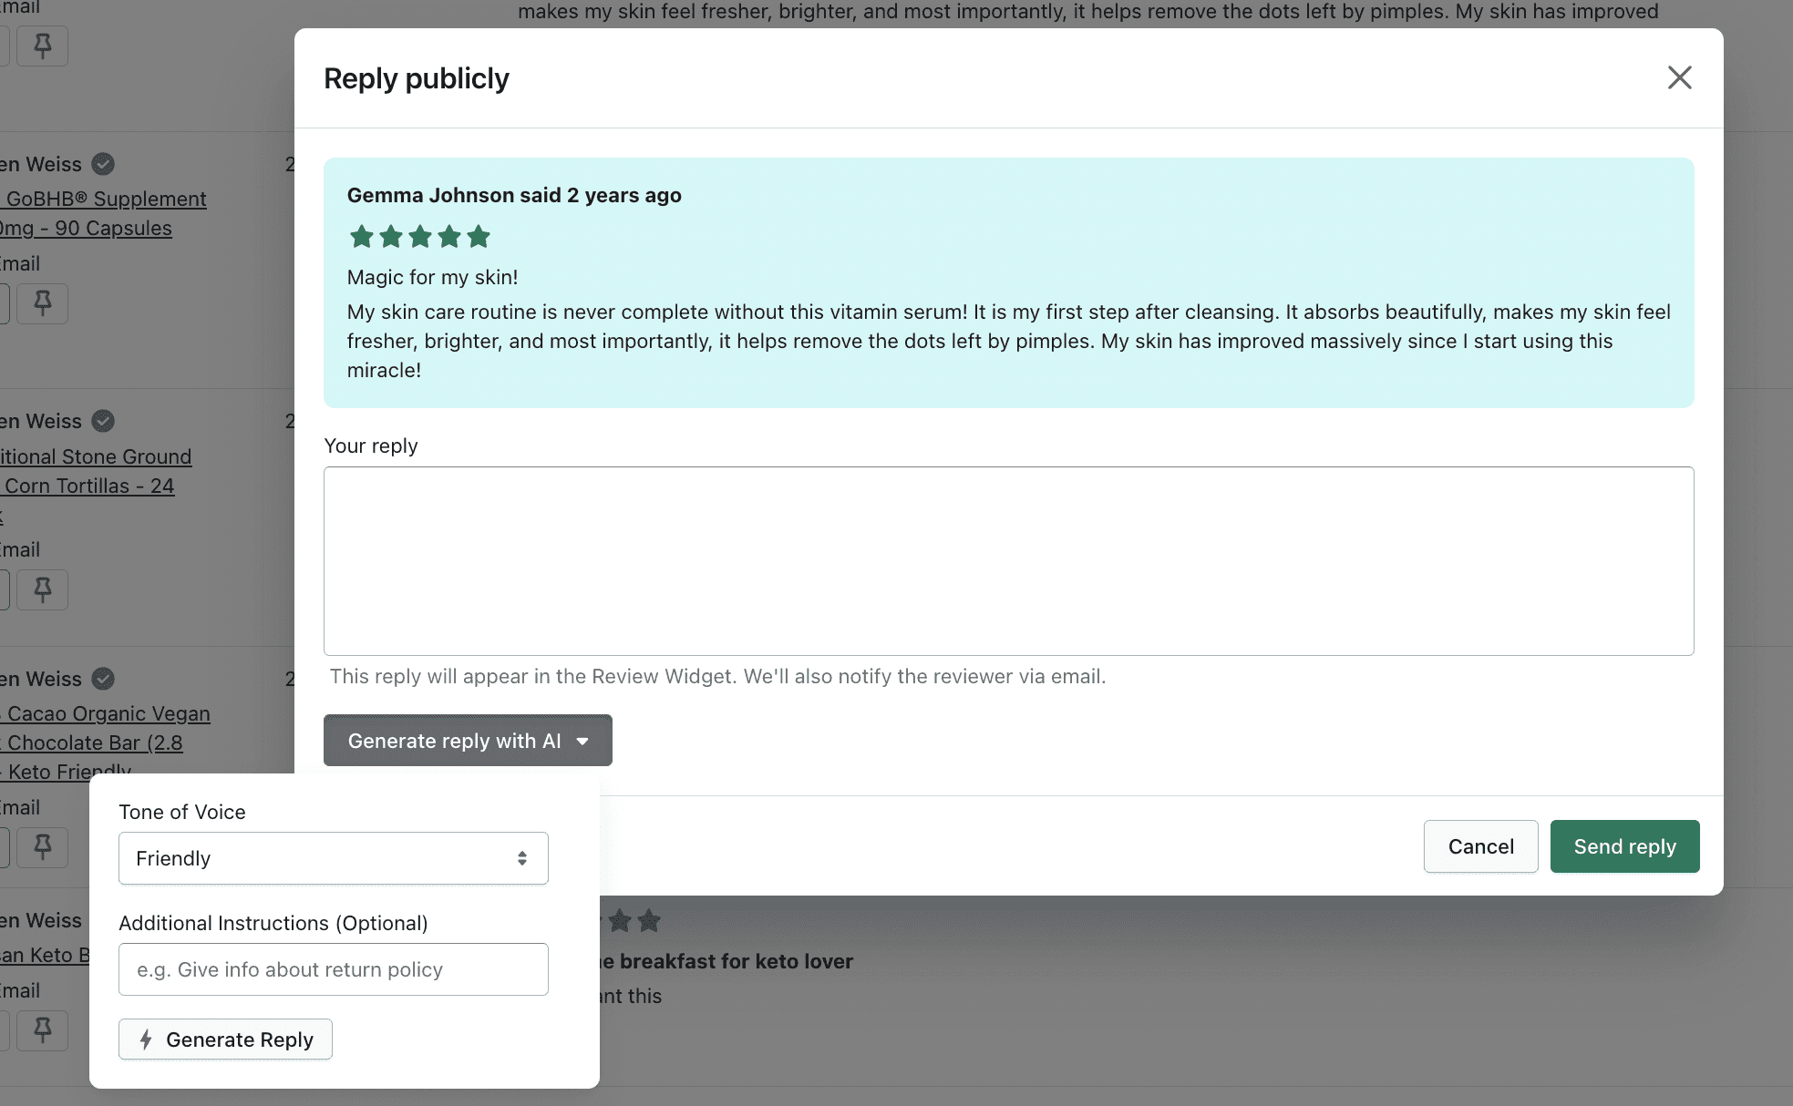The image size is (1793, 1106).
Task: Open the Tone of Voice Friendly dropdown
Action: coord(333,858)
